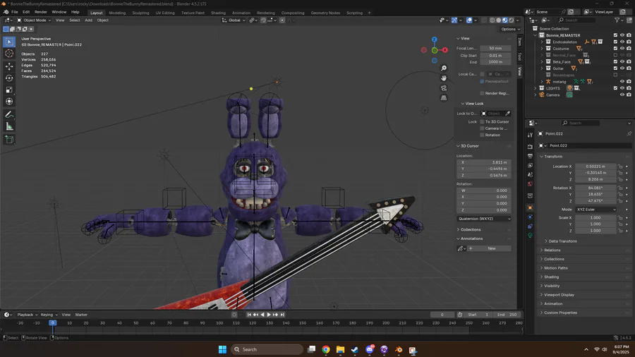
Task: Hide Costume collection with eye icon
Action: pyautogui.click(x=622, y=49)
